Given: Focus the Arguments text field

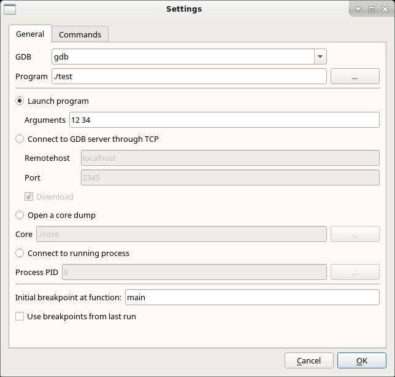Looking at the screenshot, I should click(224, 120).
